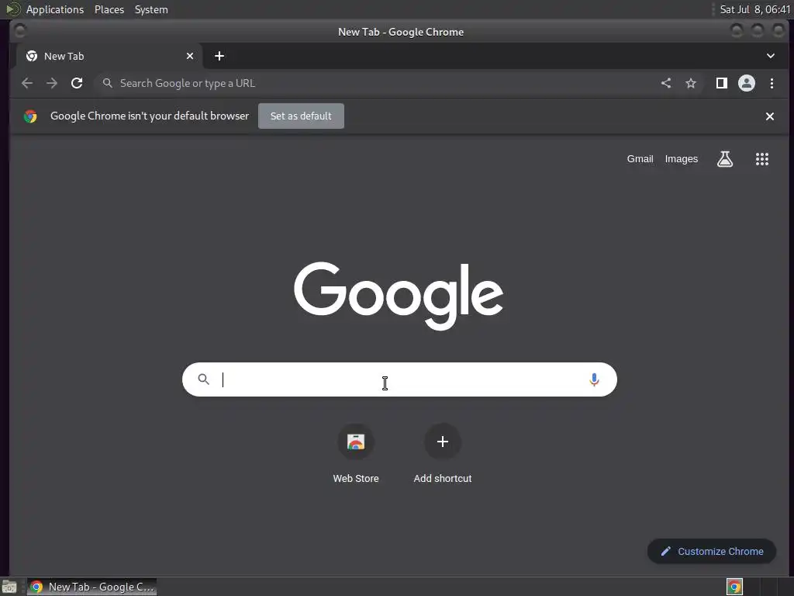This screenshot has height=596, width=794.
Task: Open the System menu
Action: click(x=151, y=9)
